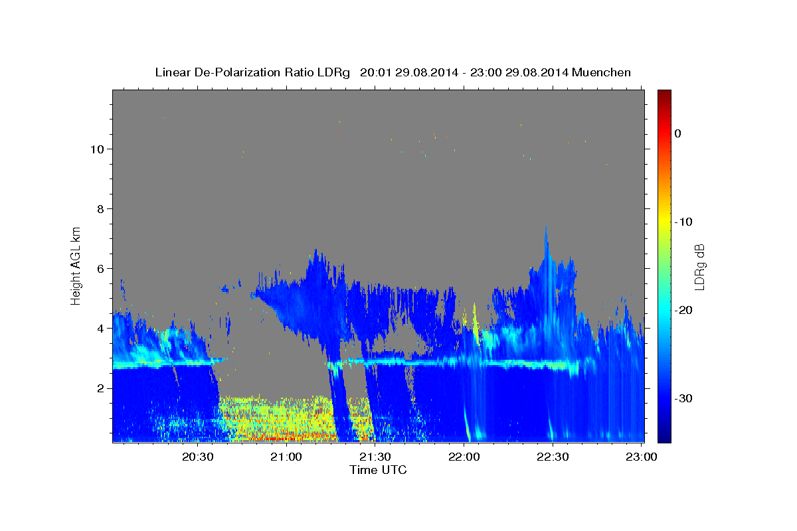The image size is (797, 531).
Task: Click the 20:30 time tick label
Action: (x=197, y=457)
